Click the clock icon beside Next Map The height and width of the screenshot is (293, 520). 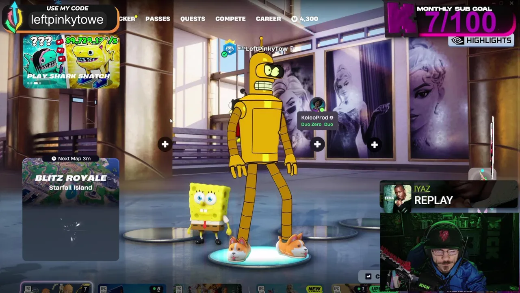click(x=54, y=158)
